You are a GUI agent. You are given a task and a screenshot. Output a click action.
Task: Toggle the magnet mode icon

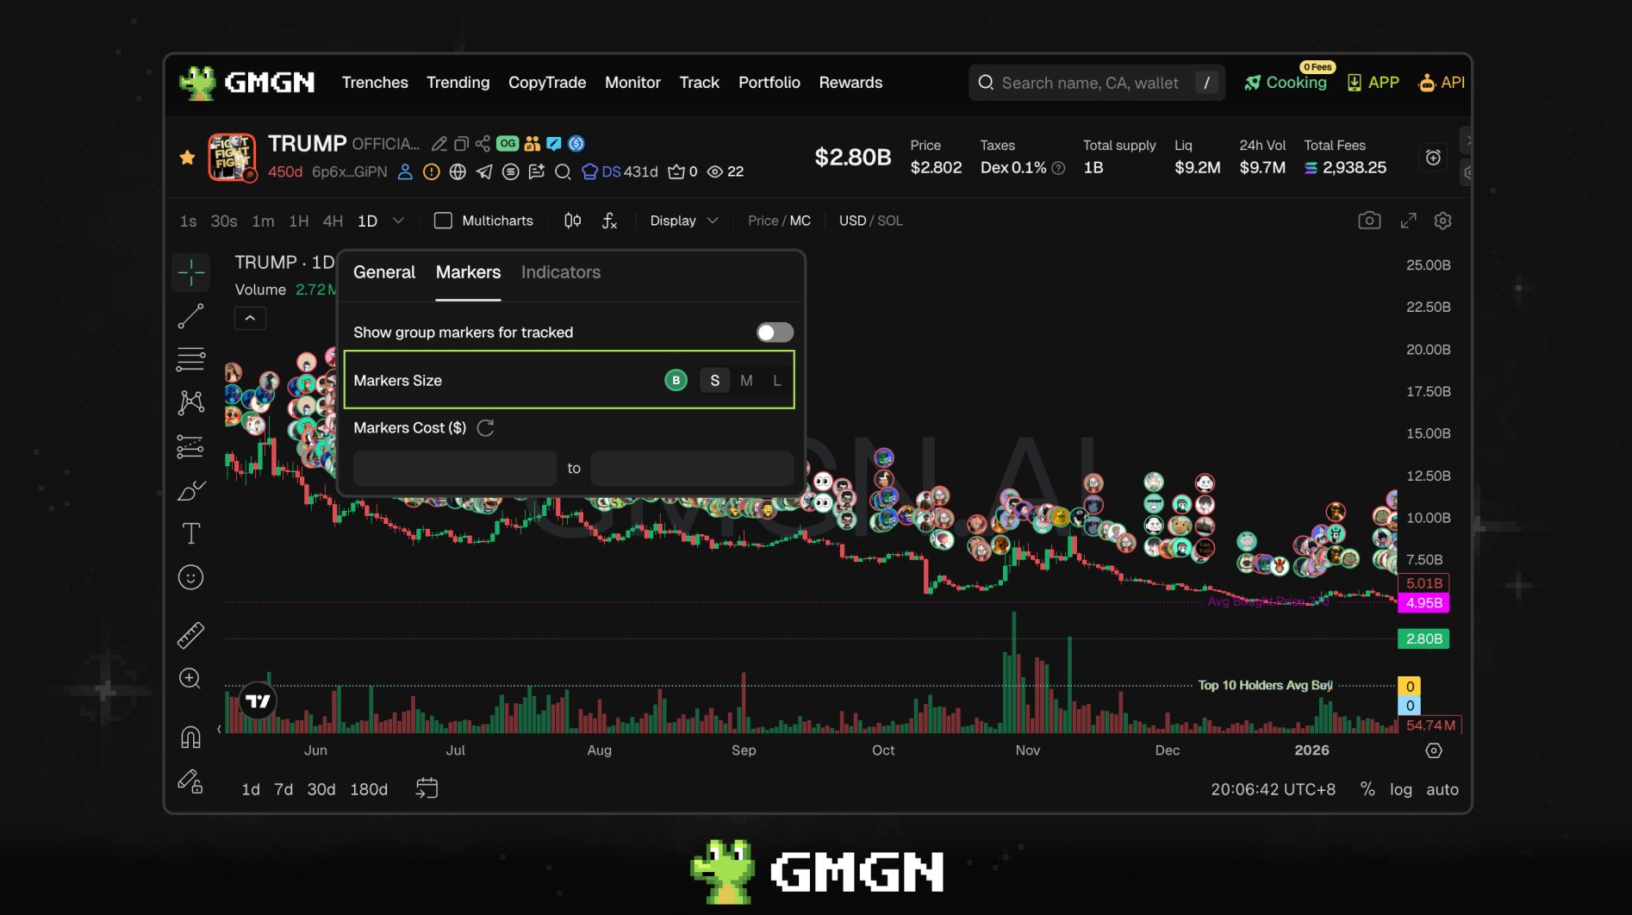(x=191, y=738)
